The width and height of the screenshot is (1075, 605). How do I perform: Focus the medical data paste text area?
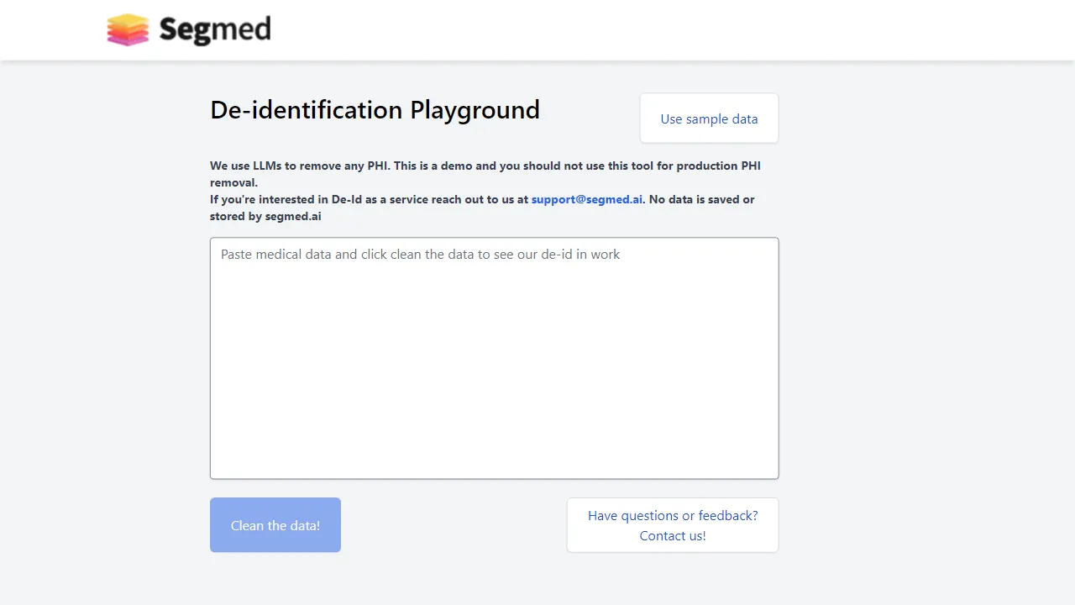(494, 358)
